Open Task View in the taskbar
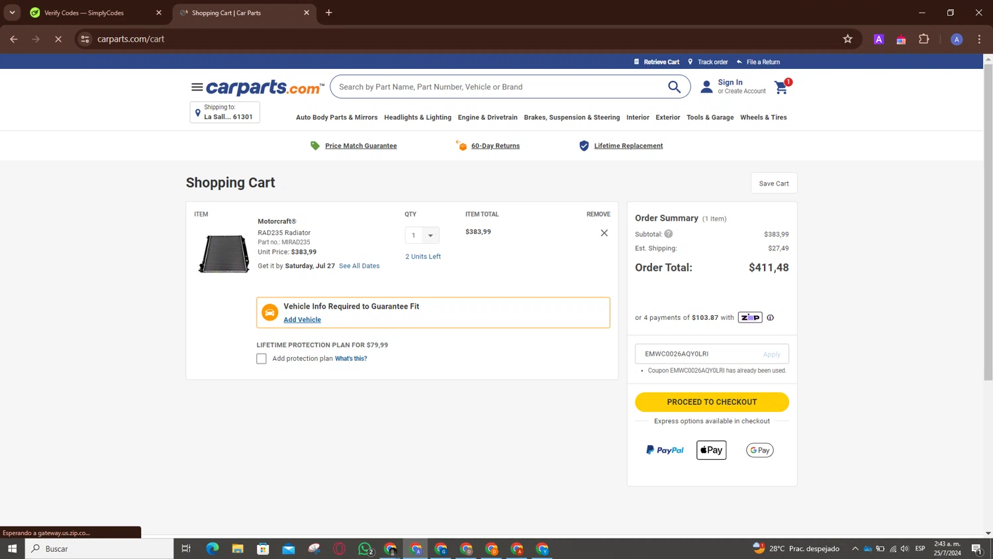This screenshot has width=993, height=559. (x=186, y=548)
